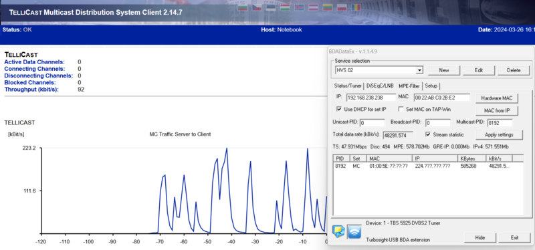Click the IPv4: 571.551Mb statistic text
Screen dimensions: 535x250
491,146
